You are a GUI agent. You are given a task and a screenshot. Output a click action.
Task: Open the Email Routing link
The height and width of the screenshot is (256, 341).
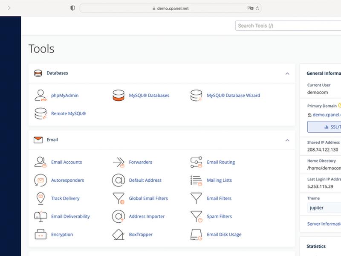[221, 162]
